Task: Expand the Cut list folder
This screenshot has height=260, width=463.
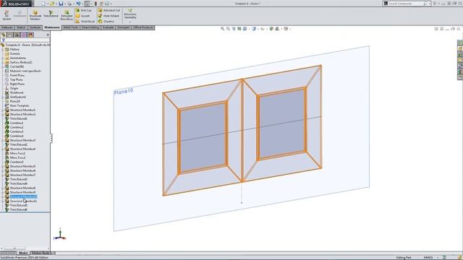Action: 3,66
